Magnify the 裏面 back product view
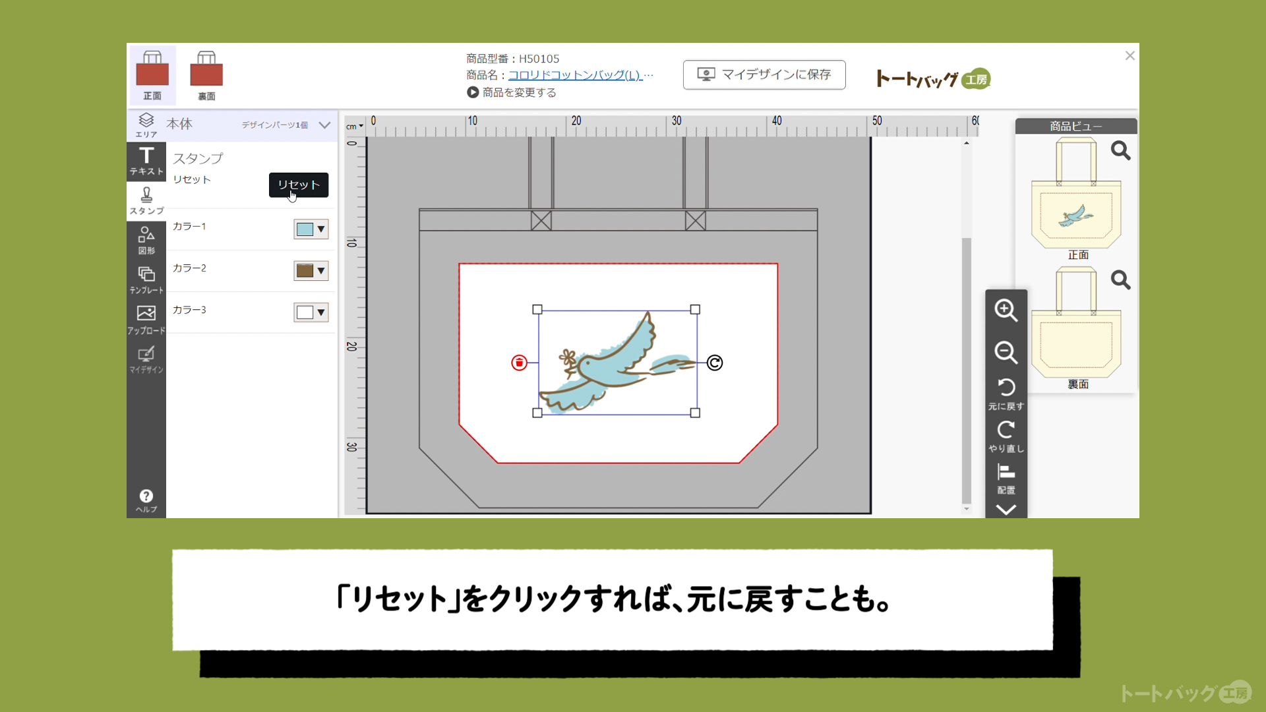This screenshot has width=1266, height=712. [x=1120, y=280]
